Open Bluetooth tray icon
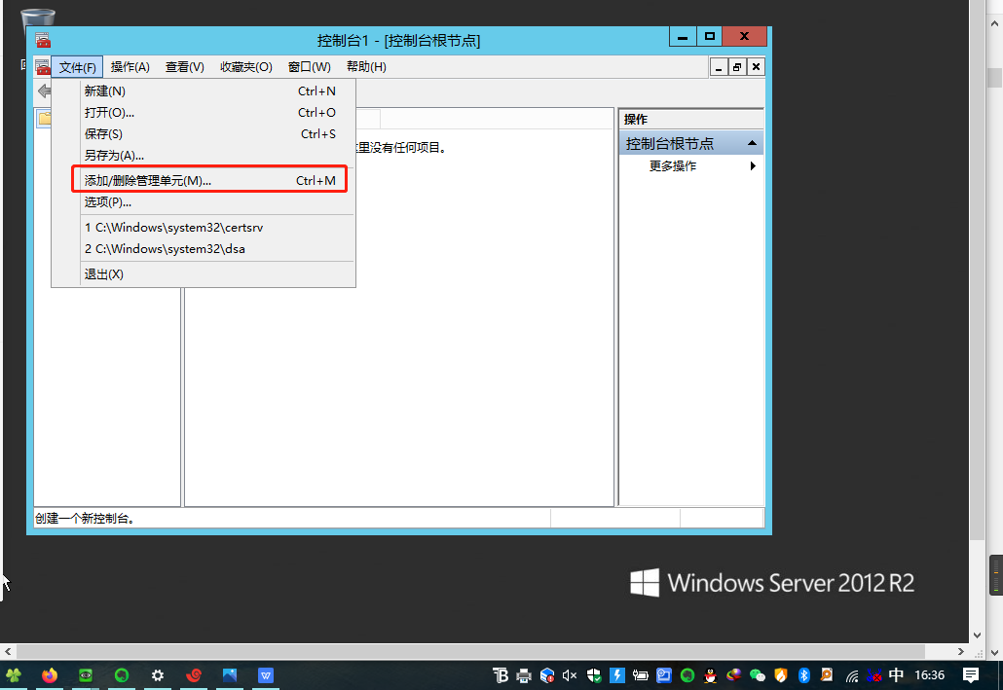This screenshot has width=1003, height=690. pos(804,675)
